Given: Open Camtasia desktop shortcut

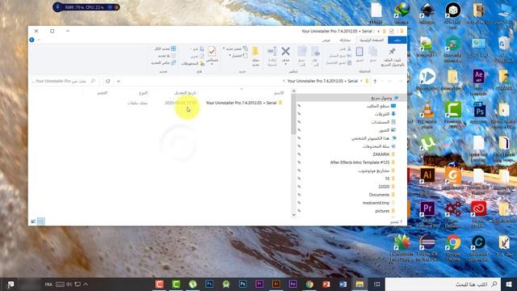Looking at the screenshot, I should [452, 110].
